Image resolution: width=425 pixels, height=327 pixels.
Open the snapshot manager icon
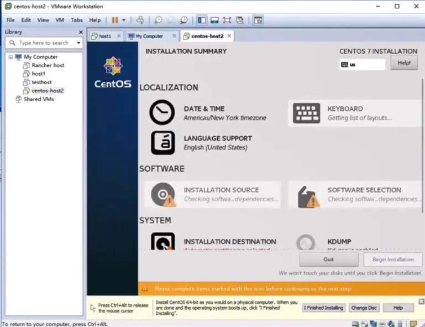(184, 20)
